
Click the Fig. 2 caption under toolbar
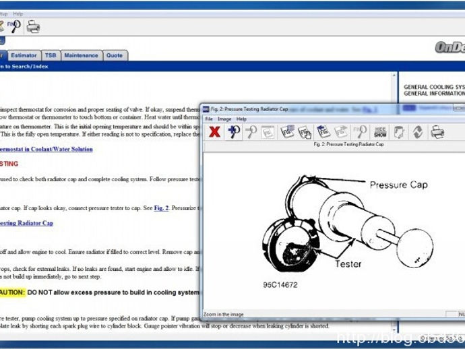348,144
